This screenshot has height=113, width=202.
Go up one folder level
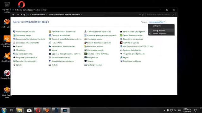tap(24, 15)
